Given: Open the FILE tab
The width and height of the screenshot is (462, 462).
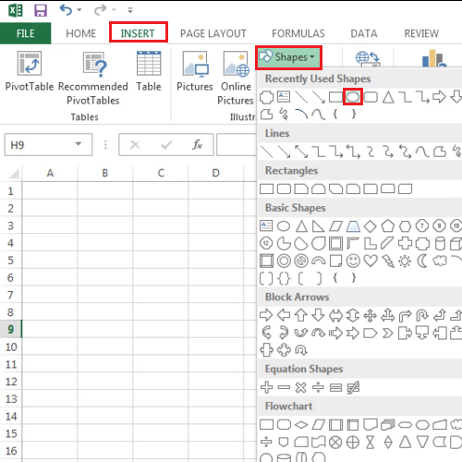Looking at the screenshot, I should (25, 33).
